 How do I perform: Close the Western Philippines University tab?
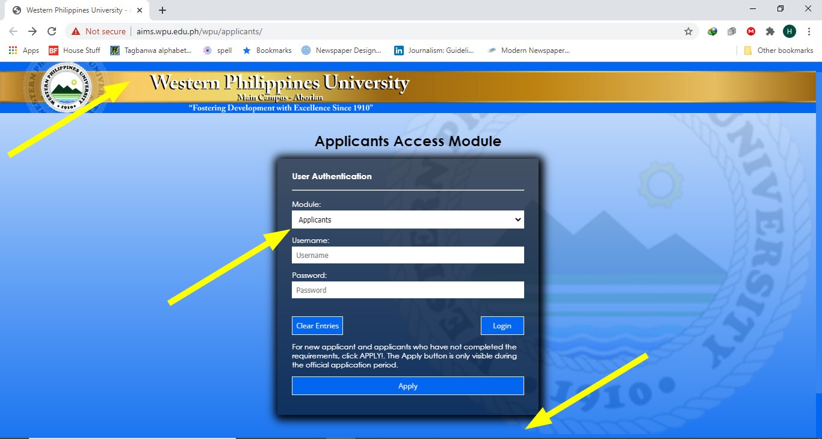(x=140, y=10)
